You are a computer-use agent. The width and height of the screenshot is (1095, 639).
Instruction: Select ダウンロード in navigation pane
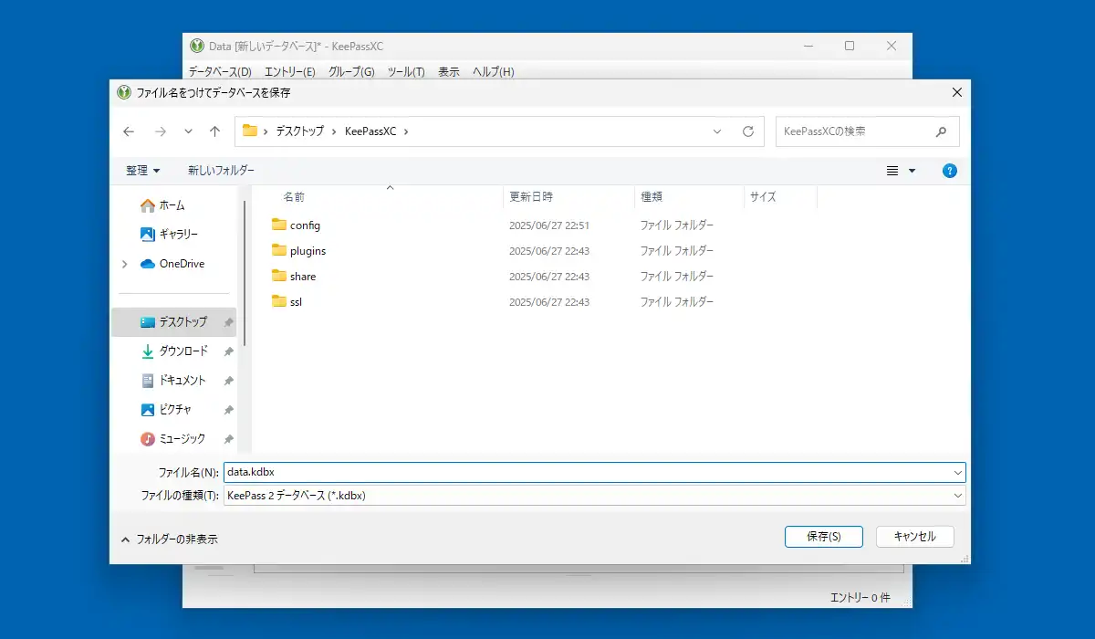[174, 351]
